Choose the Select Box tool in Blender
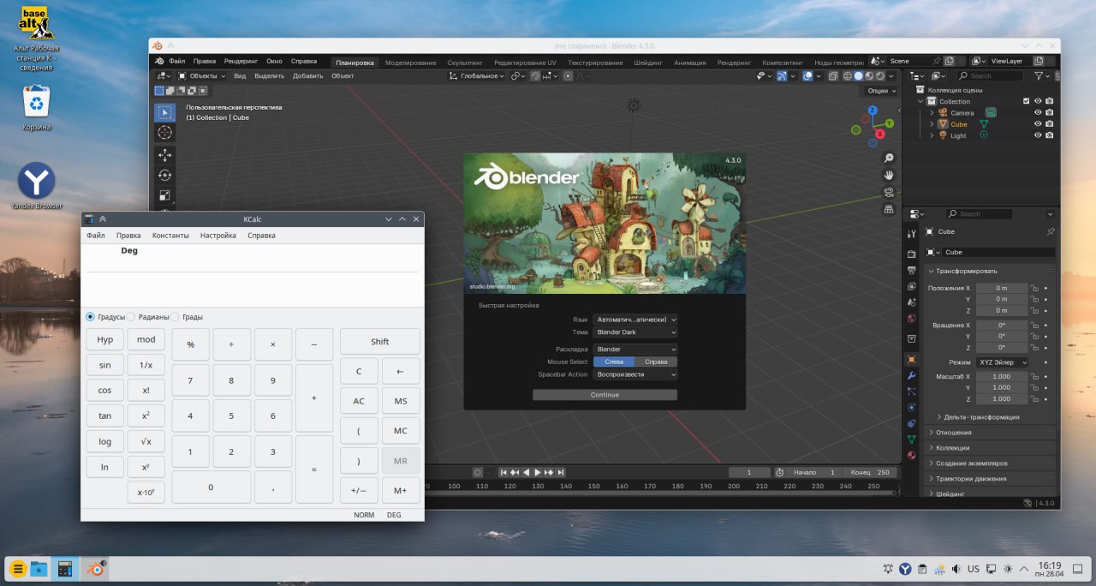 (x=164, y=112)
